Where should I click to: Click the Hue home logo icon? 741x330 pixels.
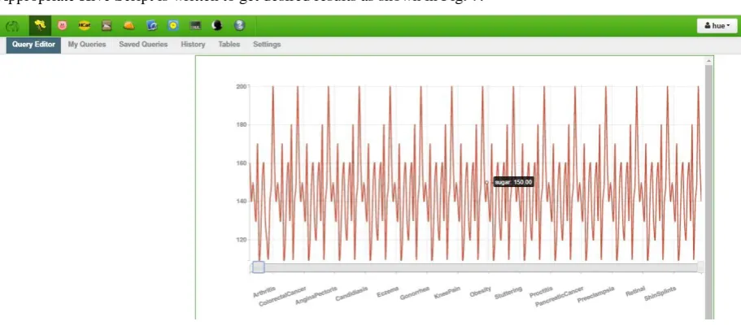(x=12, y=26)
